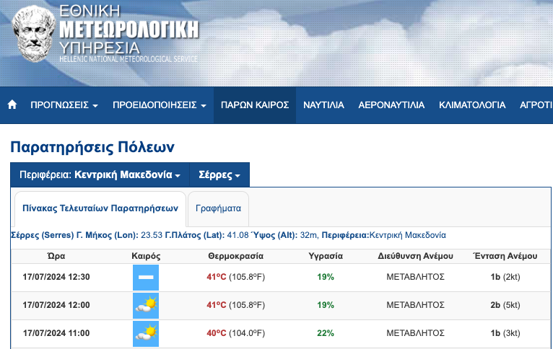Open the ΠΡΟΓΝΩΣΕΙΣ dropdown menu

[x=64, y=105]
